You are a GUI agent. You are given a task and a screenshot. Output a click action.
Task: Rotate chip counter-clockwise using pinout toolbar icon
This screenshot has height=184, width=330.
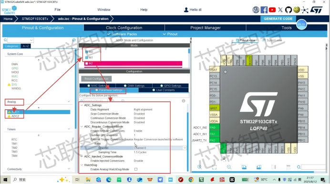point(259,167)
